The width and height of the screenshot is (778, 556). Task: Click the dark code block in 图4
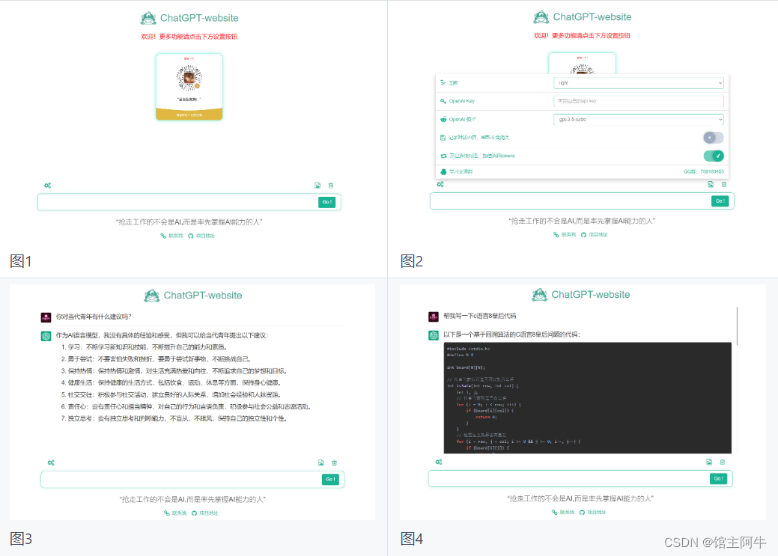pos(588,398)
